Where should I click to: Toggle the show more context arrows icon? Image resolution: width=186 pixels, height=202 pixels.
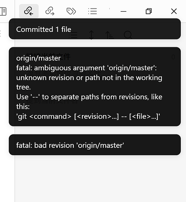[92, 35]
